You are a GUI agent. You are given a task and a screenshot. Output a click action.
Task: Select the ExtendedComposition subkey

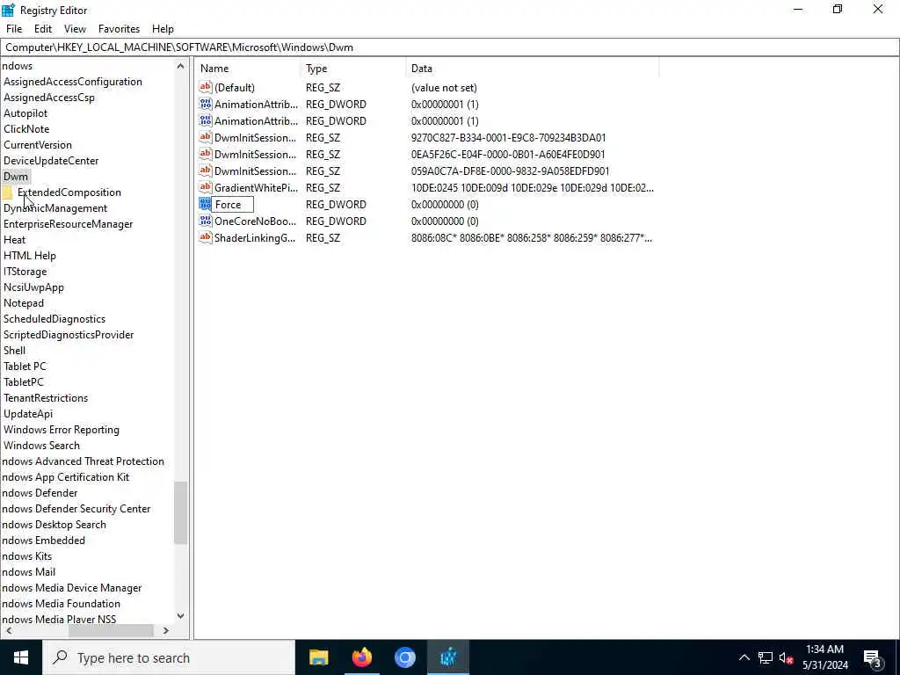[x=69, y=192]
